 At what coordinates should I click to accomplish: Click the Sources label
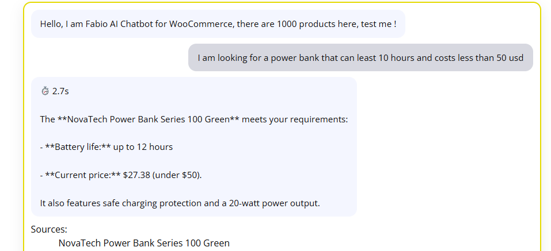(49, 229)
